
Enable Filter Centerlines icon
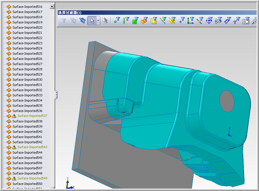[x=218, y=21]
